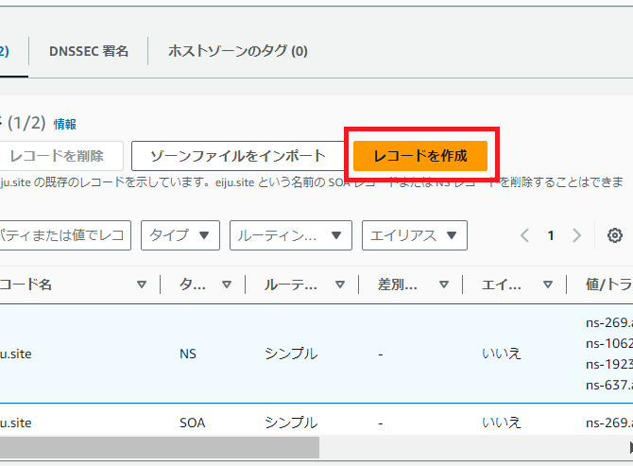Open the タイプ filter dropdown
The height and width of the screenshot is (466, 633).
[x=180, y=235]
